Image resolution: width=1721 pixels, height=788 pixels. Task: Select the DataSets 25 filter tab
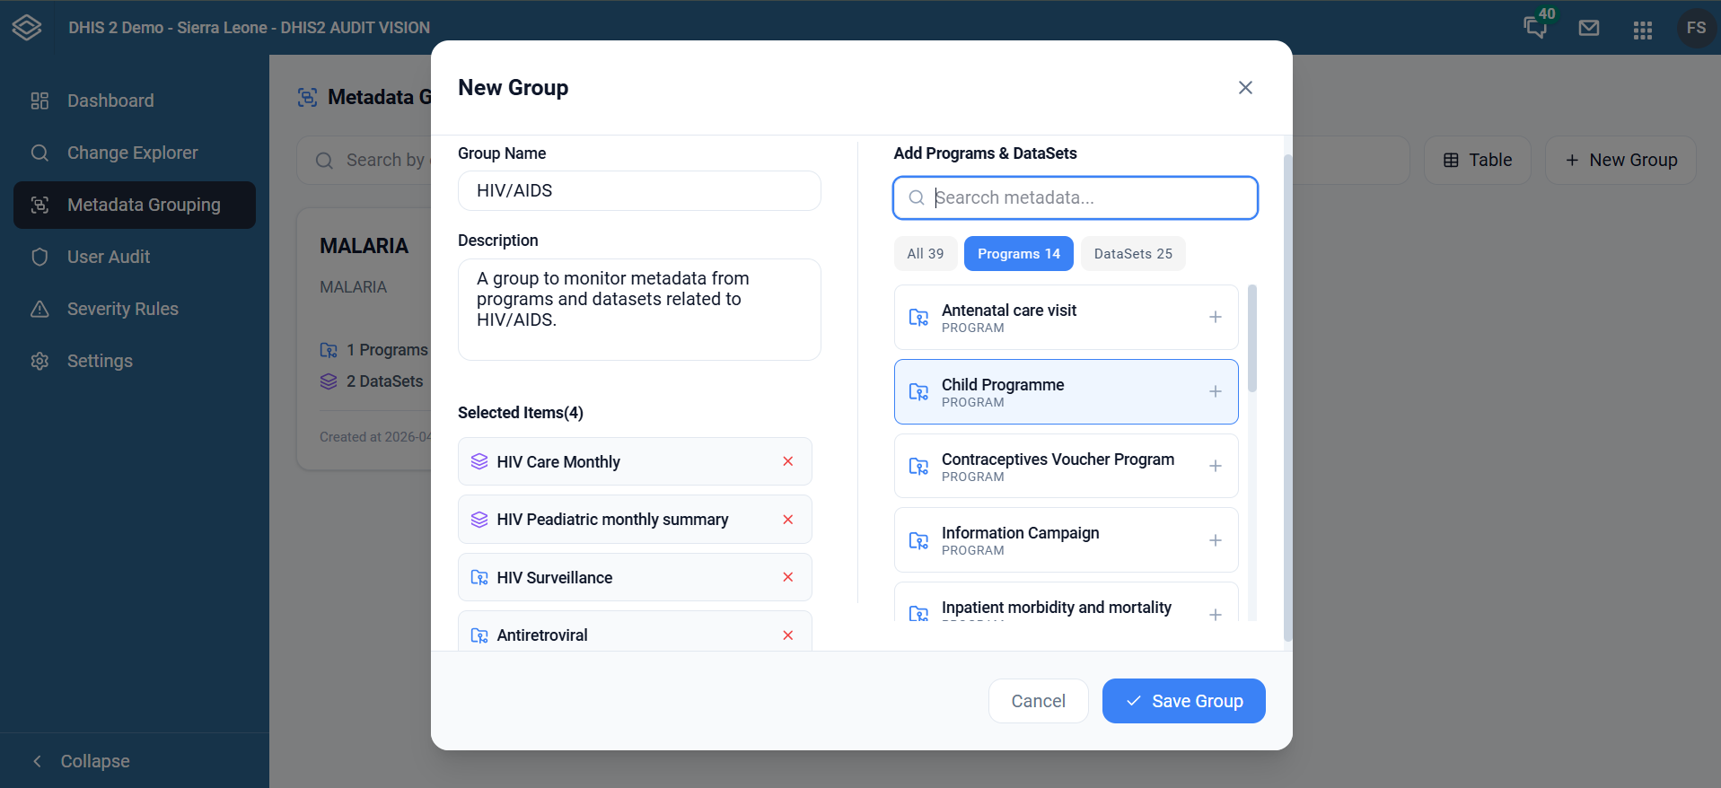pos(1133,254)
